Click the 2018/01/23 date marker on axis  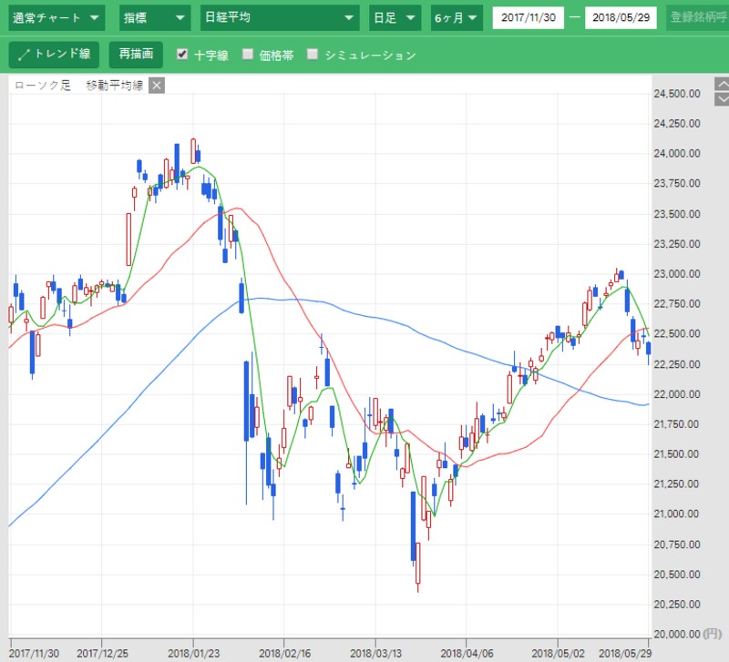tap(193, 653)
